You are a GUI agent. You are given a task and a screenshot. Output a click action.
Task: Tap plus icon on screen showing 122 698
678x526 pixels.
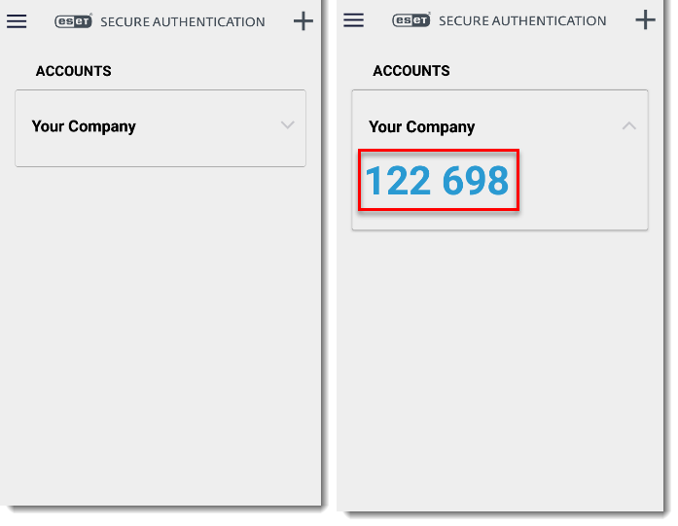644,20
